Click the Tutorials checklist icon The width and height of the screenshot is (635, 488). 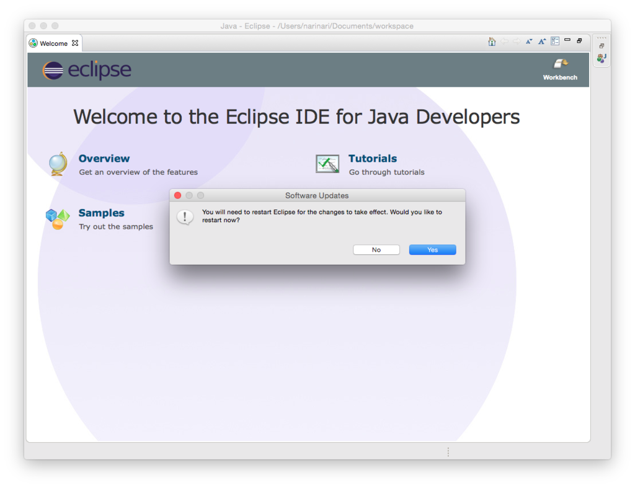[327, 164]
